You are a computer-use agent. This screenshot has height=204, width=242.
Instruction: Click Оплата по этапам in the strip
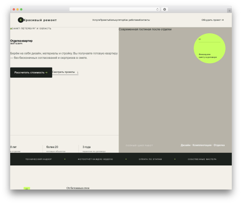(150, 159)
